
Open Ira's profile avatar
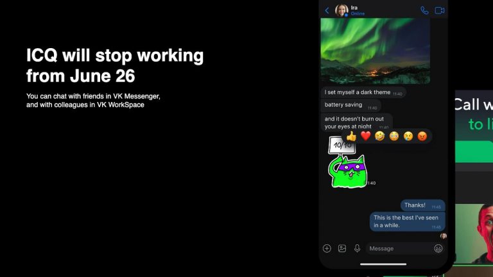tap(342, 10)
